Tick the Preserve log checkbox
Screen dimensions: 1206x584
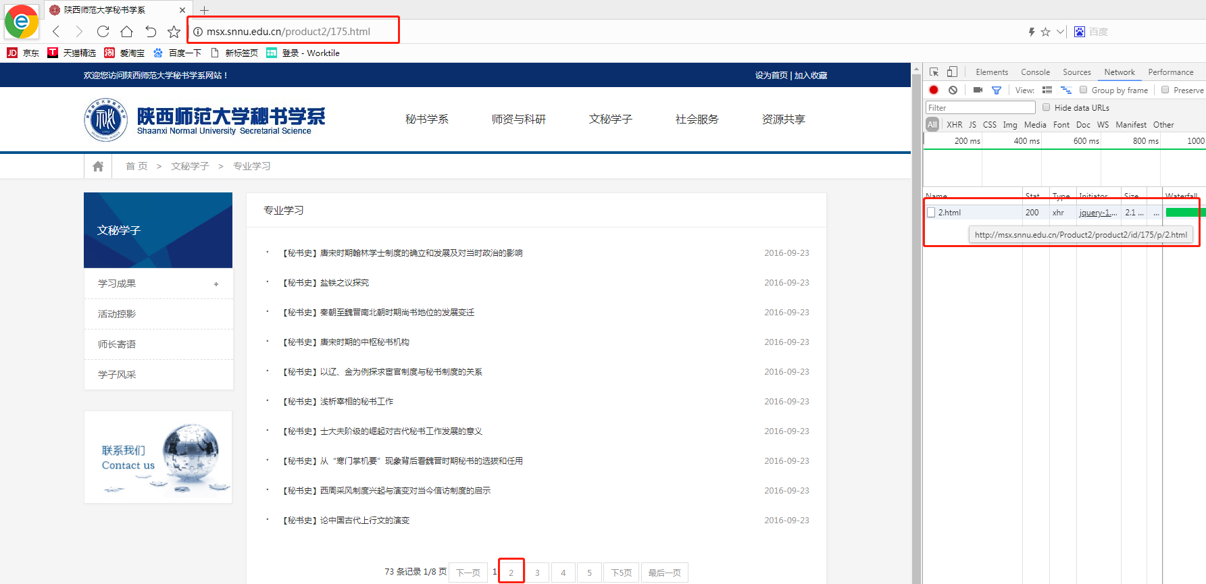pos(1165,90)
